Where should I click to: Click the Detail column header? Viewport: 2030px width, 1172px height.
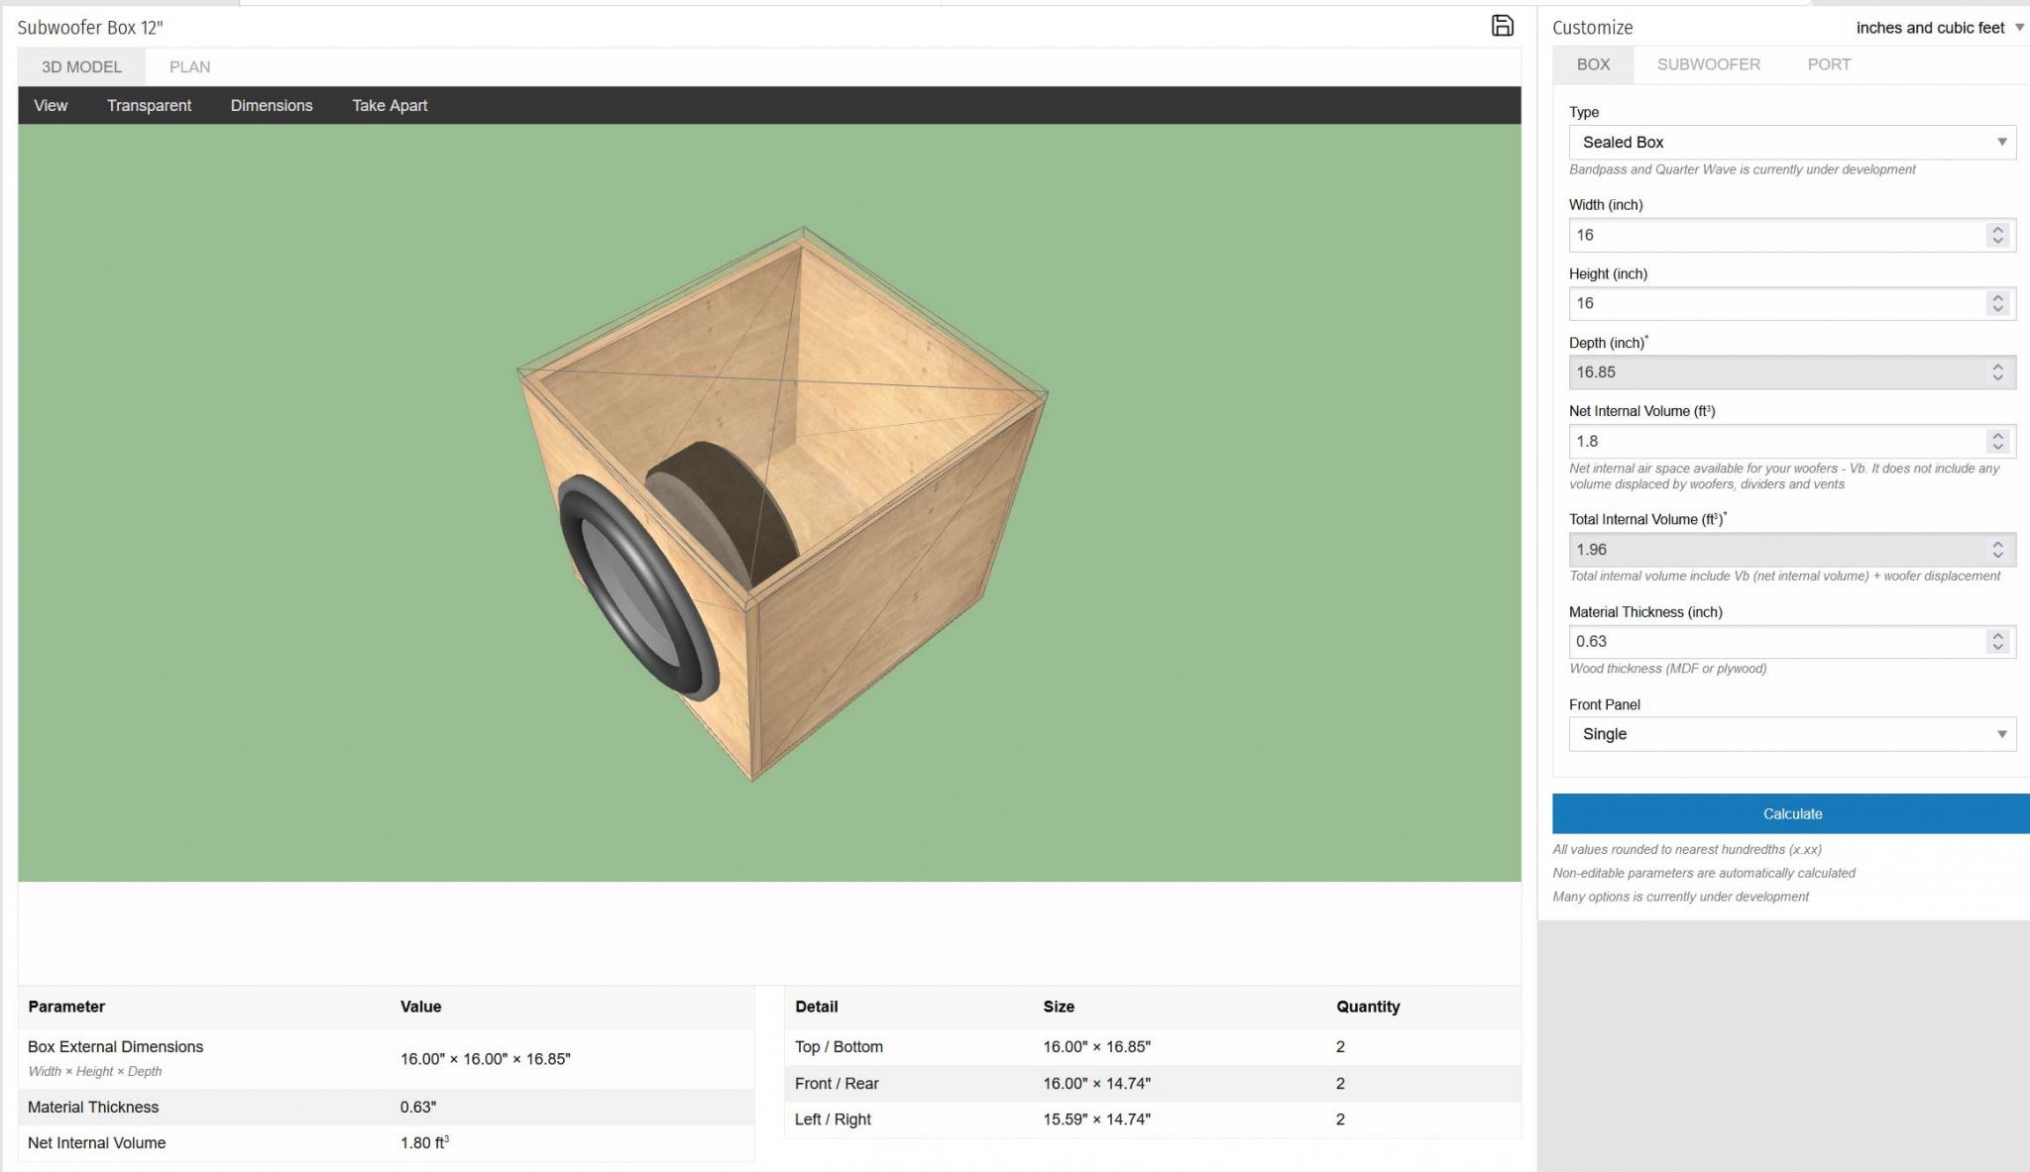816,1007
